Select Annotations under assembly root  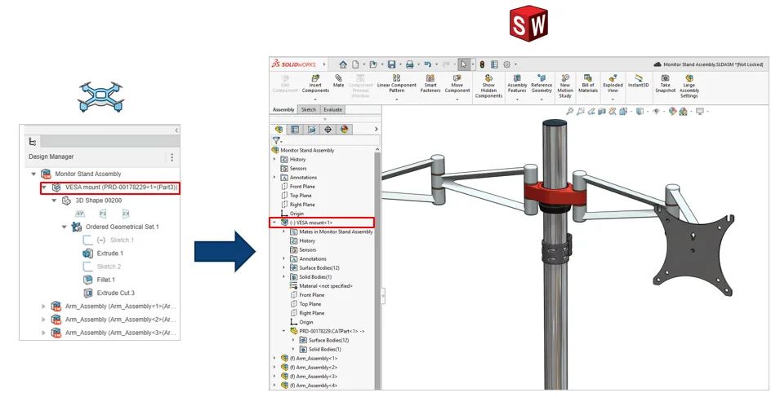pyautogui.click(x=304, y=178)
